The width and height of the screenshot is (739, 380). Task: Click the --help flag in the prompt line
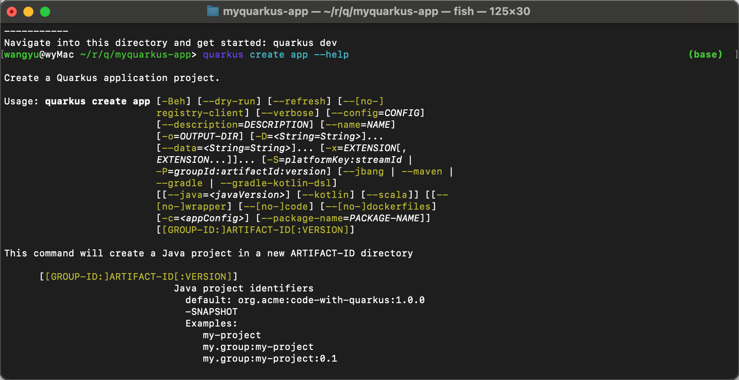click(x=331, y=55)
